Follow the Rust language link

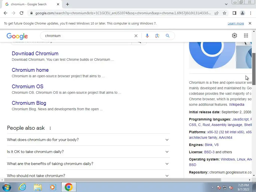point(206,125)
